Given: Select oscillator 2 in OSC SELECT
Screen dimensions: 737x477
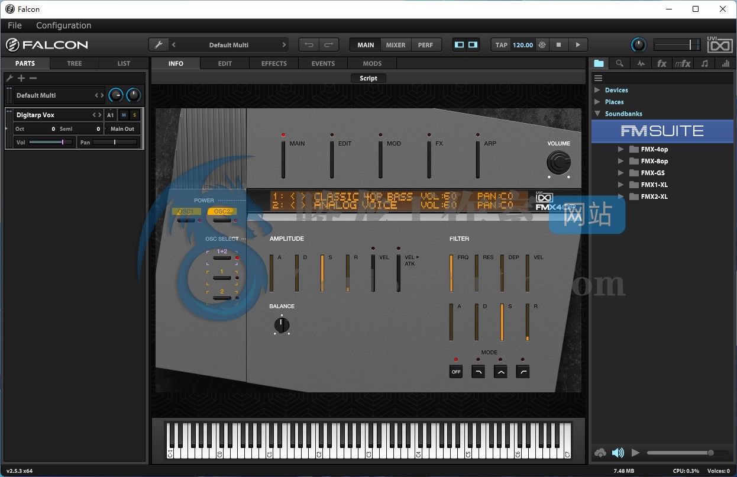Looking at the screenshot, I should pos(222,298).
